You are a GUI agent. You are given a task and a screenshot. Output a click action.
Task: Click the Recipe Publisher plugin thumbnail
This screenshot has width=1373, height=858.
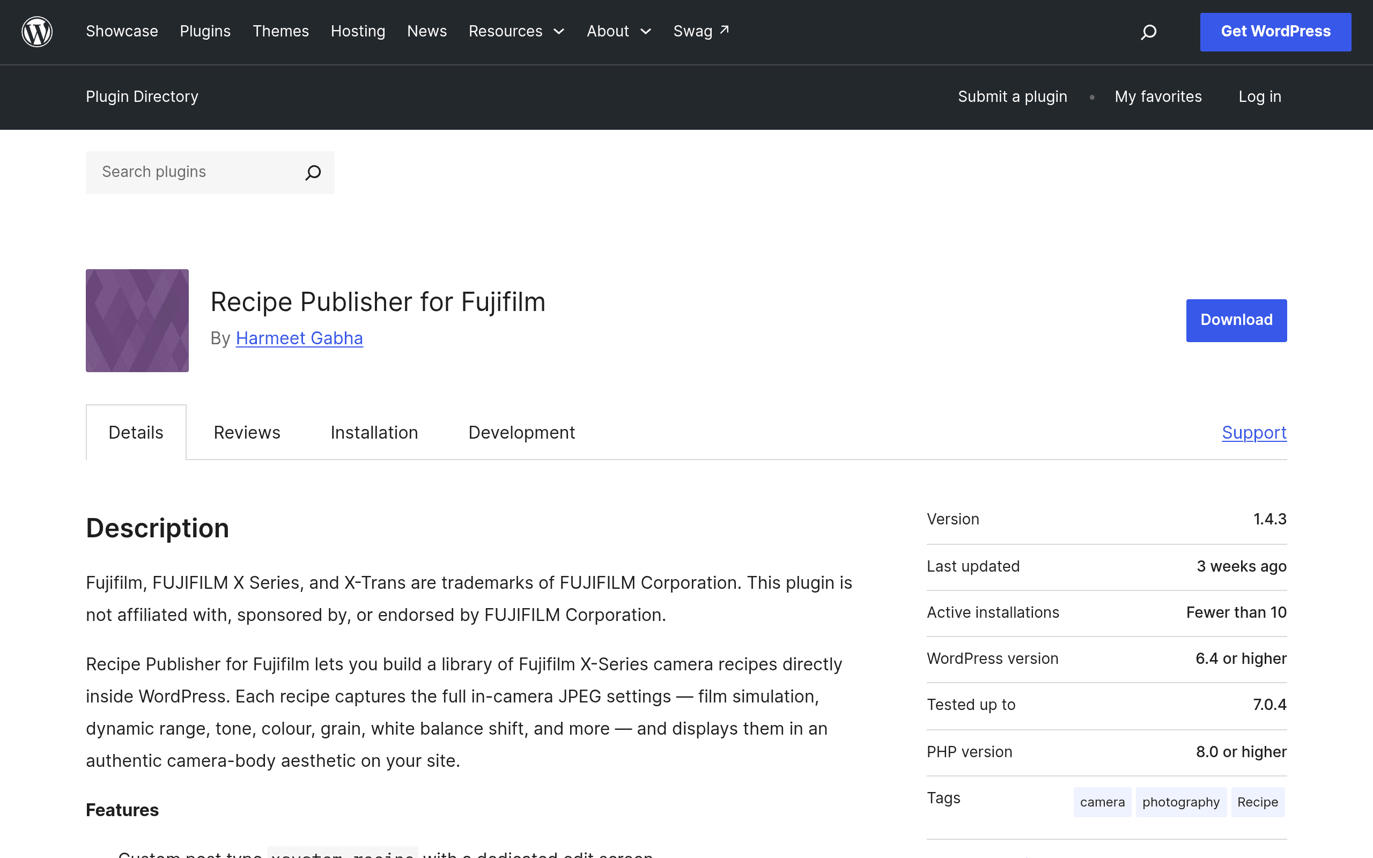137,321
